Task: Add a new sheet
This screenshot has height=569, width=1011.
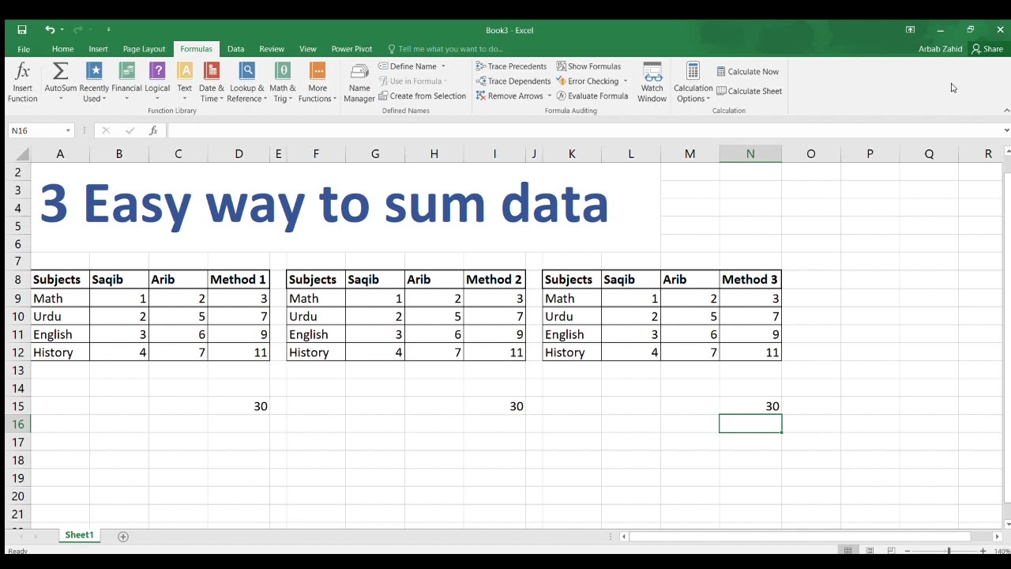Action: pos(122,537)
